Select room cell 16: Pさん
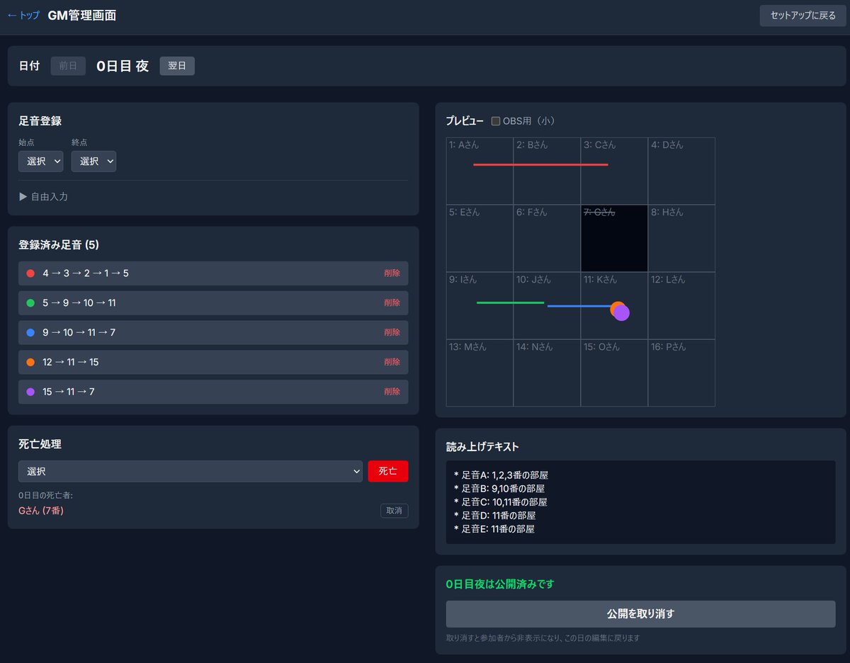Viewport: 850px width, 663px height. (681, 373)
